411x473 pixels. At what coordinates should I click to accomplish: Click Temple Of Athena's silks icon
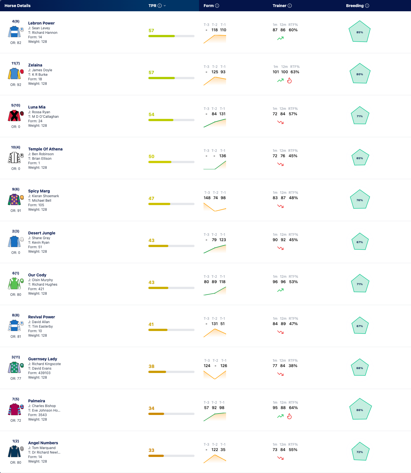14,158
